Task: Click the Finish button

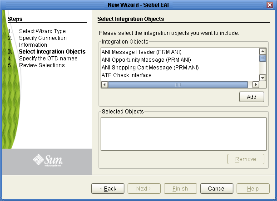Action: click(180, 189)
